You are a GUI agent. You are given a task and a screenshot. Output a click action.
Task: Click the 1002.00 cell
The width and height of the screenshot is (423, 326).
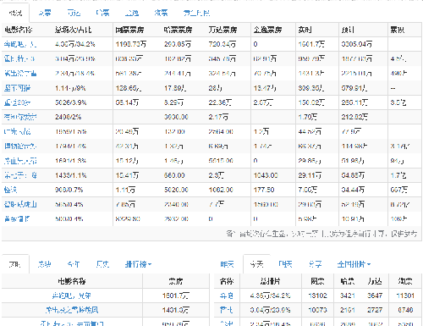pyautogui.click(x=221, y=190)
